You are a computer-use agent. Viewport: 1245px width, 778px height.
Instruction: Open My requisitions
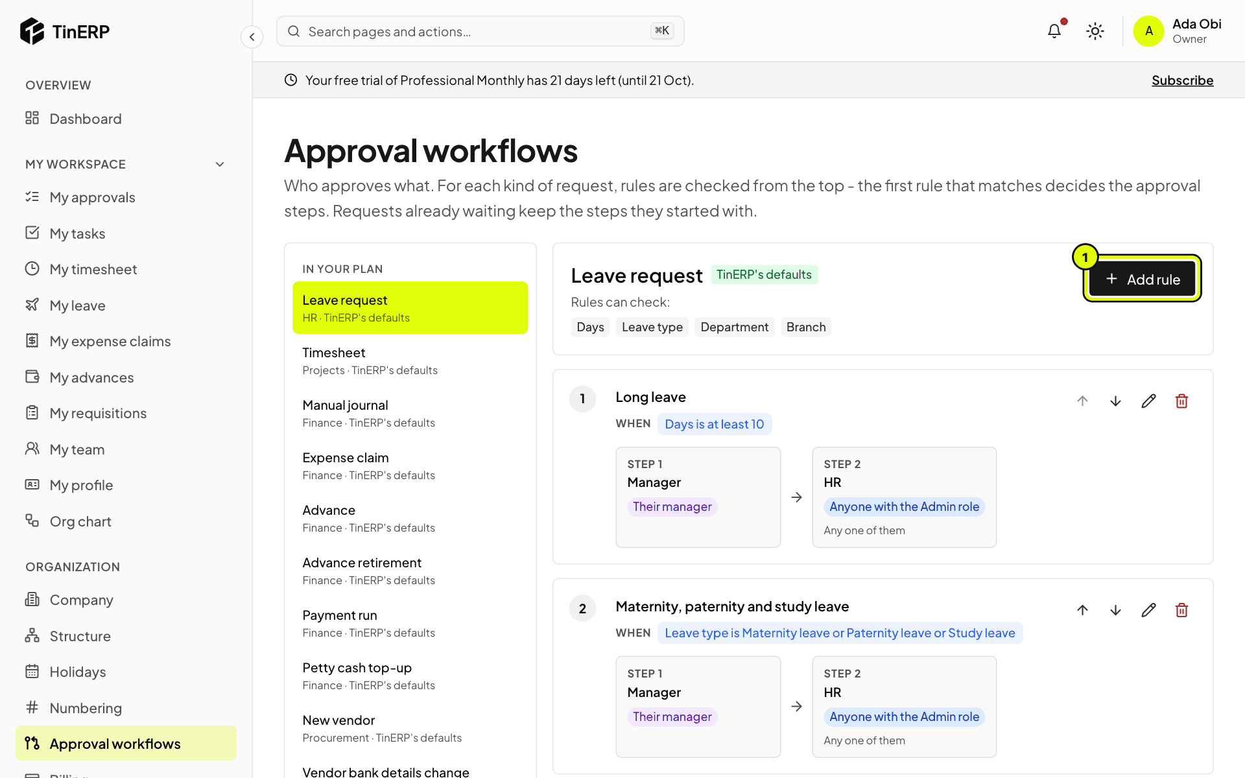126,413
